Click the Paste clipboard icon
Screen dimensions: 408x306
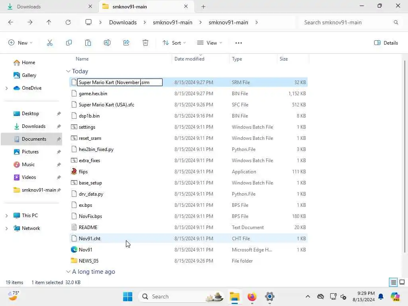pos(88,43)
